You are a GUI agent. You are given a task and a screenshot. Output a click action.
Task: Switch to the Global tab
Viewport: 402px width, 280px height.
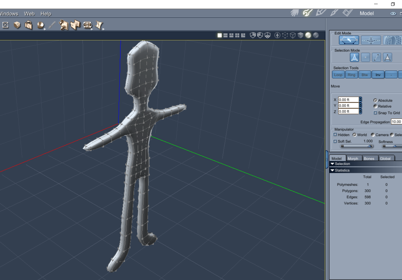click(385, 158)
